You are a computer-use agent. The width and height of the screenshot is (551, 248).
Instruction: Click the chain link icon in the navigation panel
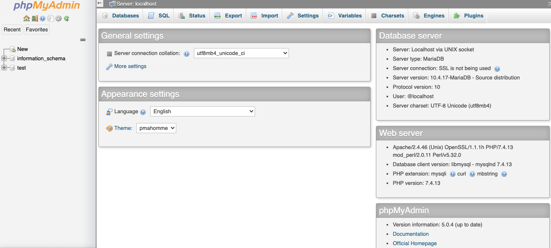[x=83, y=40]
